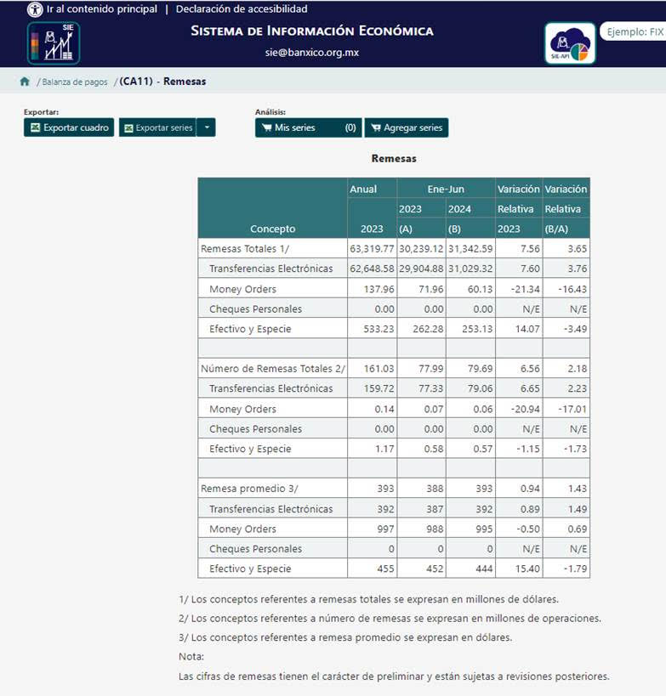Open Declaración de accesibilidad link
The image size is (666, 696).
(242, 9)
